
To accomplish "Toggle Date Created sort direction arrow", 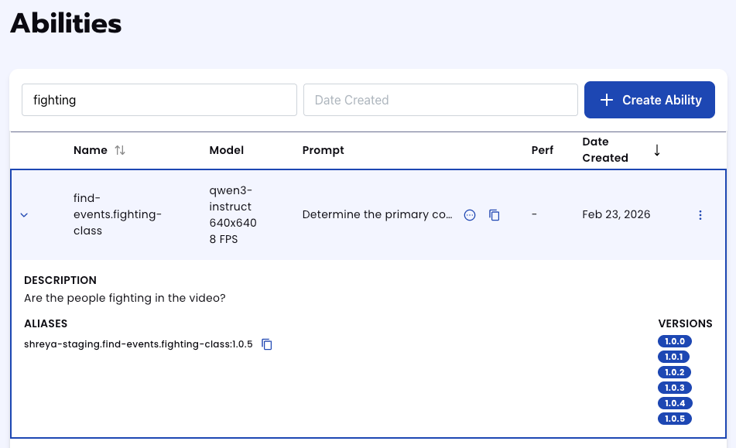I will tap(657, 150).
